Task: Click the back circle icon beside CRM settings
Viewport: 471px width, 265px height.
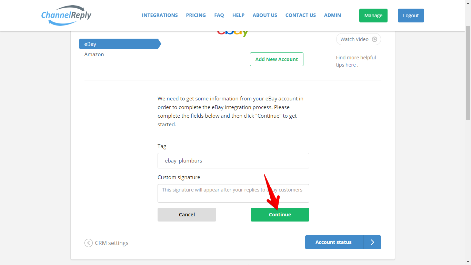Action: click(89, 243)
